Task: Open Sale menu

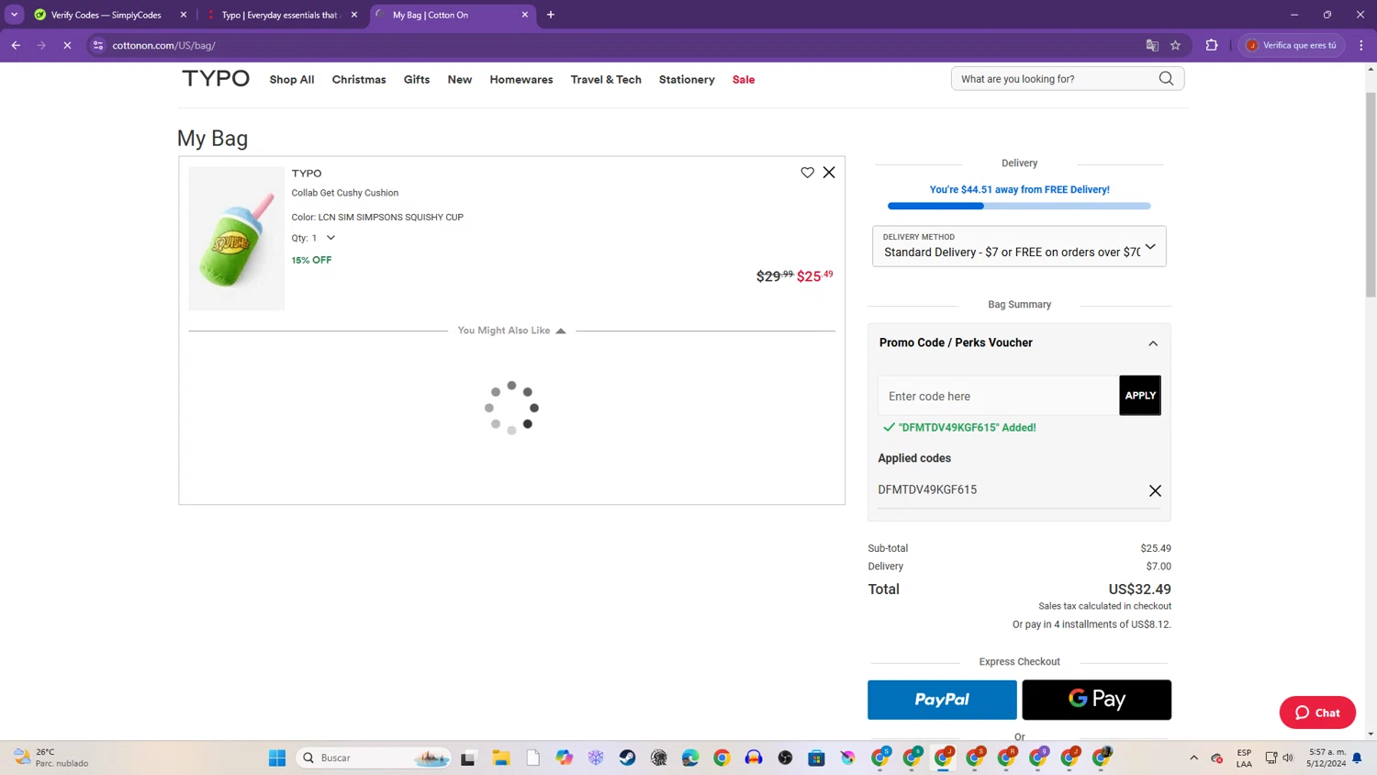Action: click(x=744, y=80)
